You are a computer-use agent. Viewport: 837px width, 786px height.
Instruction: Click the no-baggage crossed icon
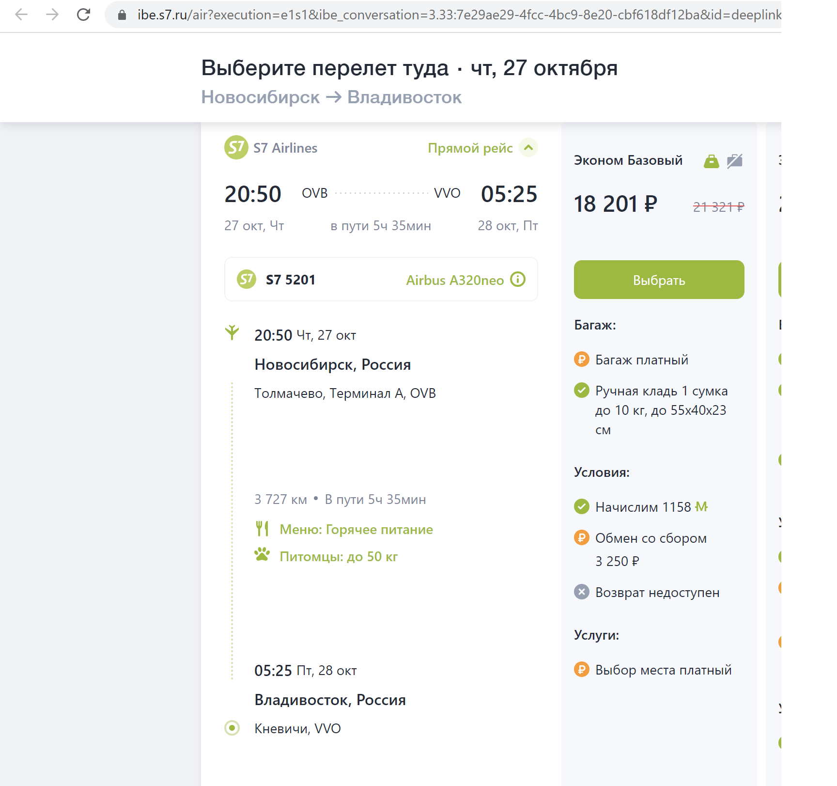point(734,161)
